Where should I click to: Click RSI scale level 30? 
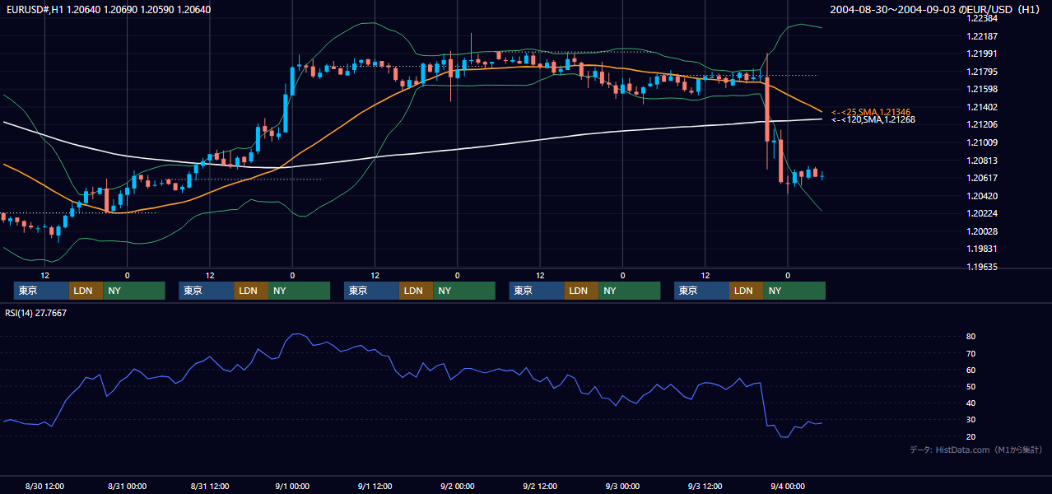point(971,419)
